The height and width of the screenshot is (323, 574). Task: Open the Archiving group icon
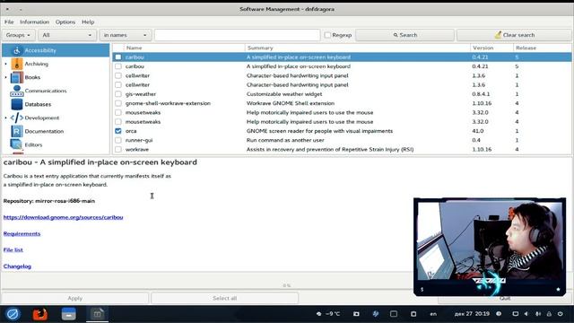click(17, 64)
